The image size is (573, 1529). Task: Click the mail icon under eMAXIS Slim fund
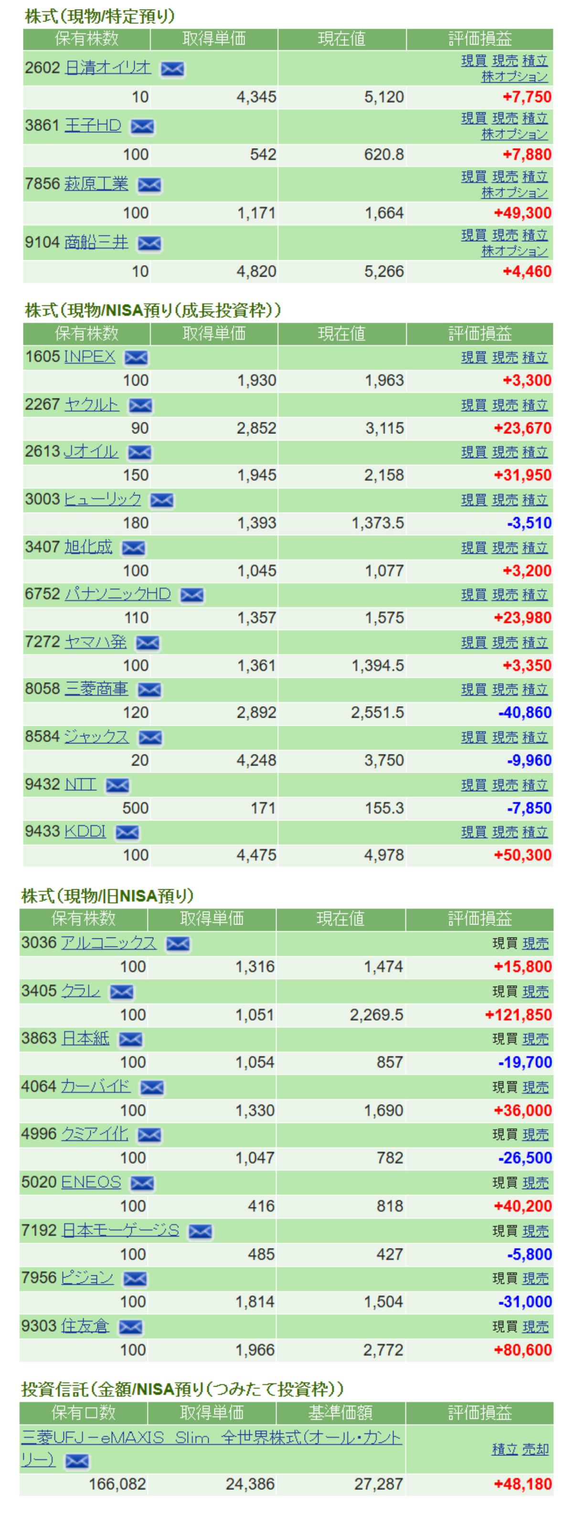pyautogui.click(x=76, y=1461)
